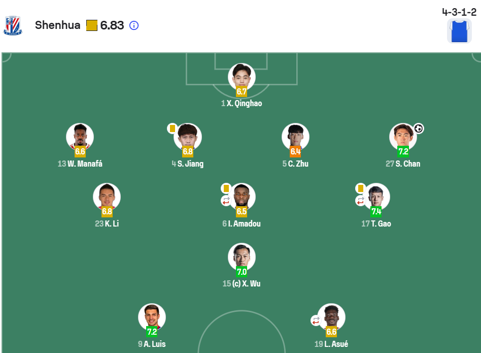Select W. Manafá's player avatar
Viewport: 481px width, 353px height.
coord(80,136)
